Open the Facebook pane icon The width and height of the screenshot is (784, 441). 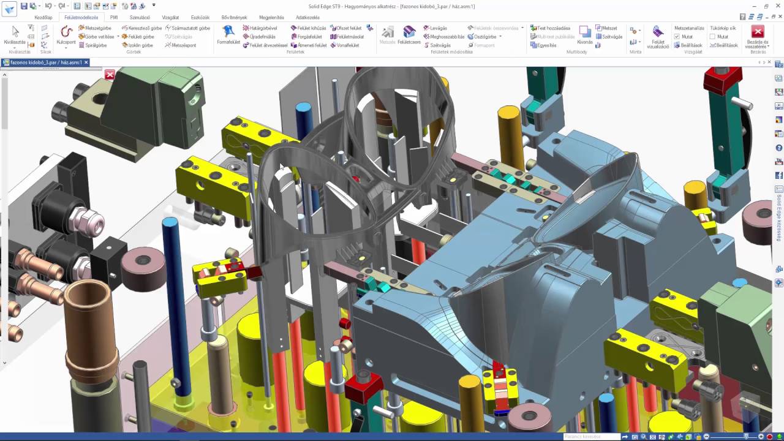tap(779, 176)
